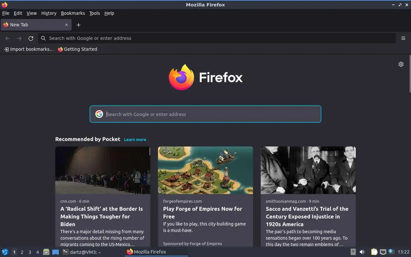Click Learn more next to Recommended by Pocket

tap(135, 139)
